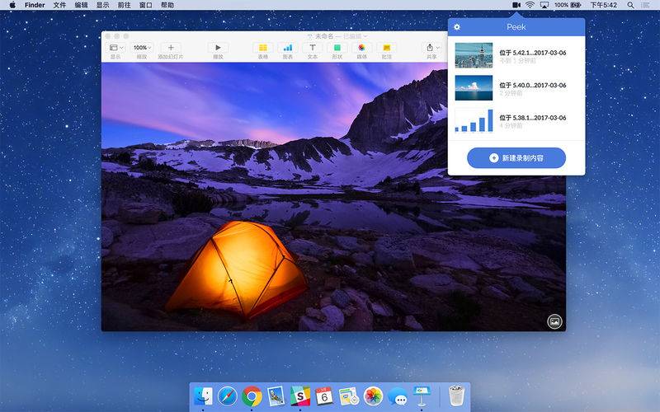This screenshot has height=412, width=660.
Task: Add a text box using 文本
Action: tap(312, 49)
